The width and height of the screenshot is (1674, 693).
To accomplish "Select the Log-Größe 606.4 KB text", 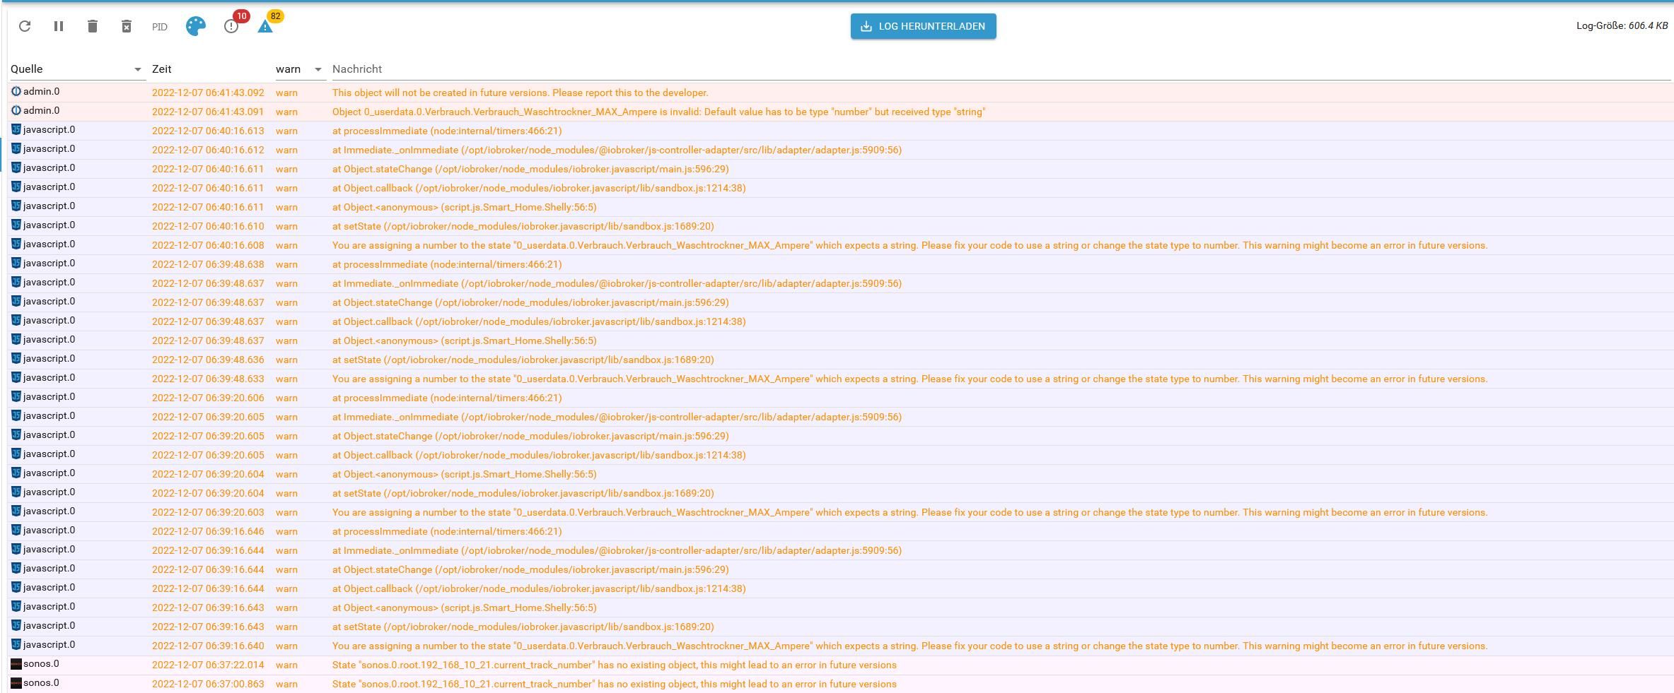I will [1622, 26].
